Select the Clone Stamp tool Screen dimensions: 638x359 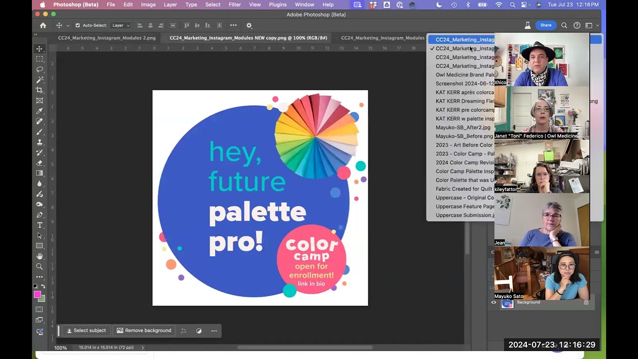pos(39,142)
